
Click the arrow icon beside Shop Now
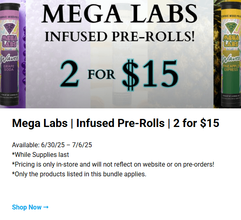tap(46, 207)
